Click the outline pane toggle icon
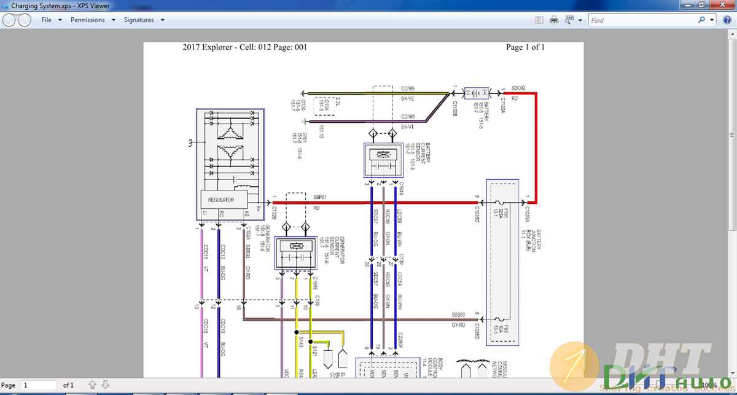 pos(539,20)
